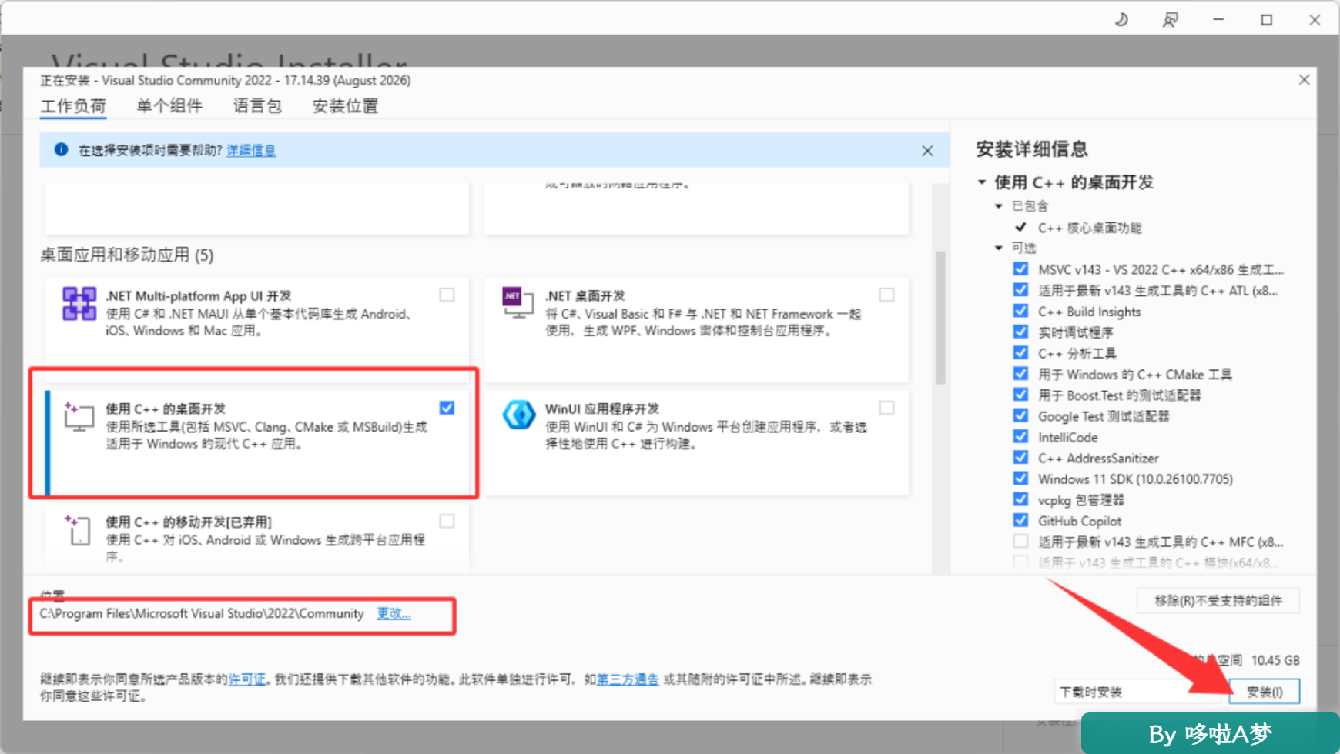Screen dimensions: 1340x754
Task: Uncheck the MSVC v143 build tools component
Action: [x=1020, y=269]
